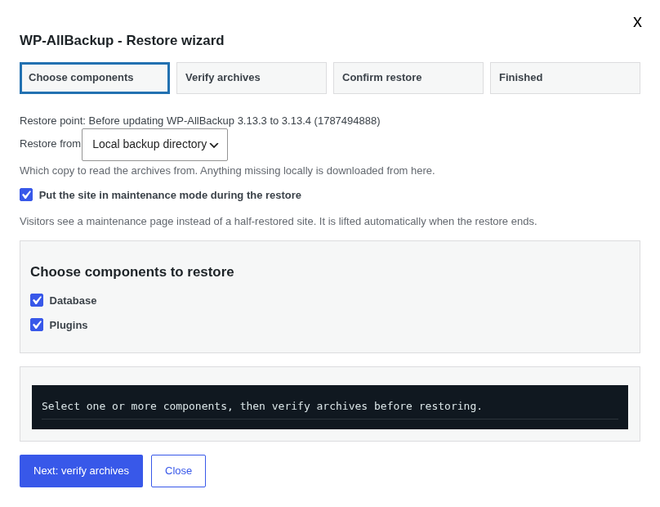Go to the Verify archives step tab
Viewport: 660px width, 507px height.
[x=252, y=78]
